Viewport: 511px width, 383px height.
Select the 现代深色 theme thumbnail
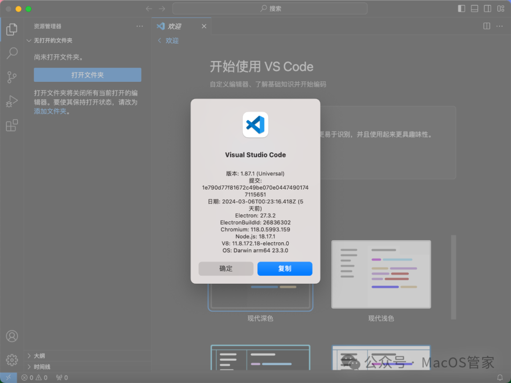tap(260, 297)
